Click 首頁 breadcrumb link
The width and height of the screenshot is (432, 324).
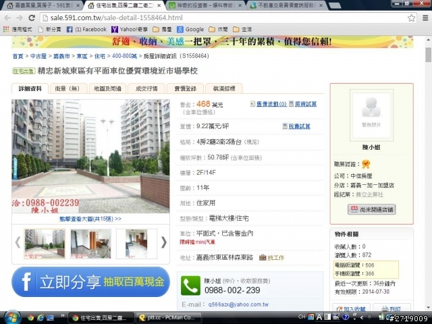[x=18, y=56]
